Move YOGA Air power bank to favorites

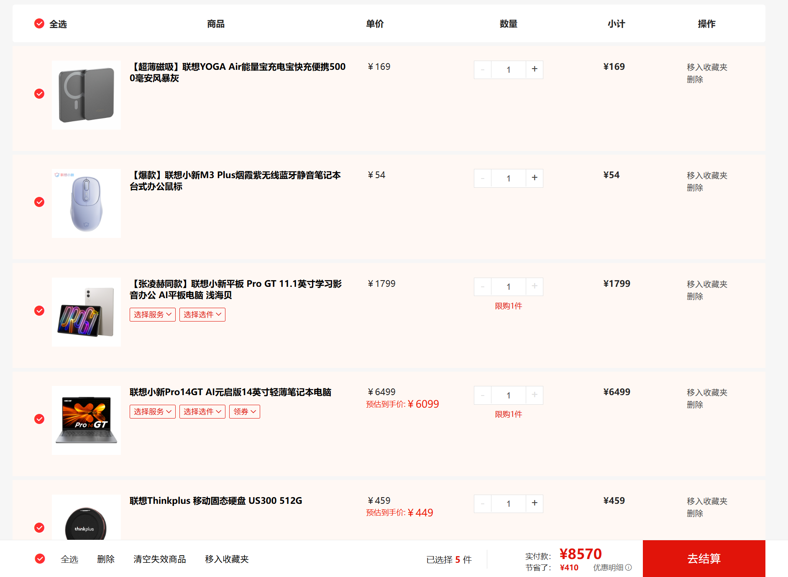[706, 67]
